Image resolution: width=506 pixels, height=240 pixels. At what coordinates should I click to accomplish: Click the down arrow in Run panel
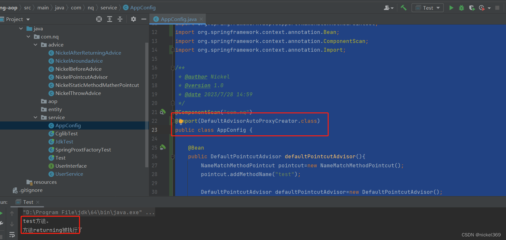click(x=12, y=224)
